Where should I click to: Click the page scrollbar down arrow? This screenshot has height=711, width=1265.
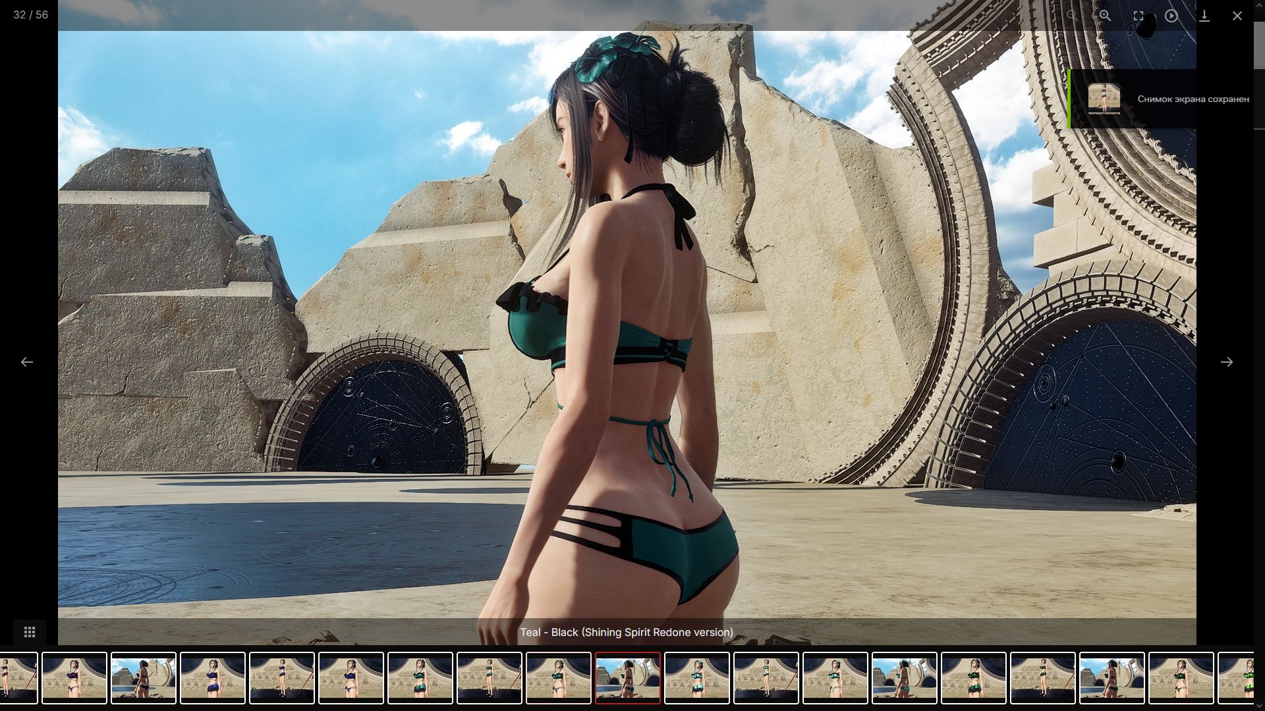1259,706
